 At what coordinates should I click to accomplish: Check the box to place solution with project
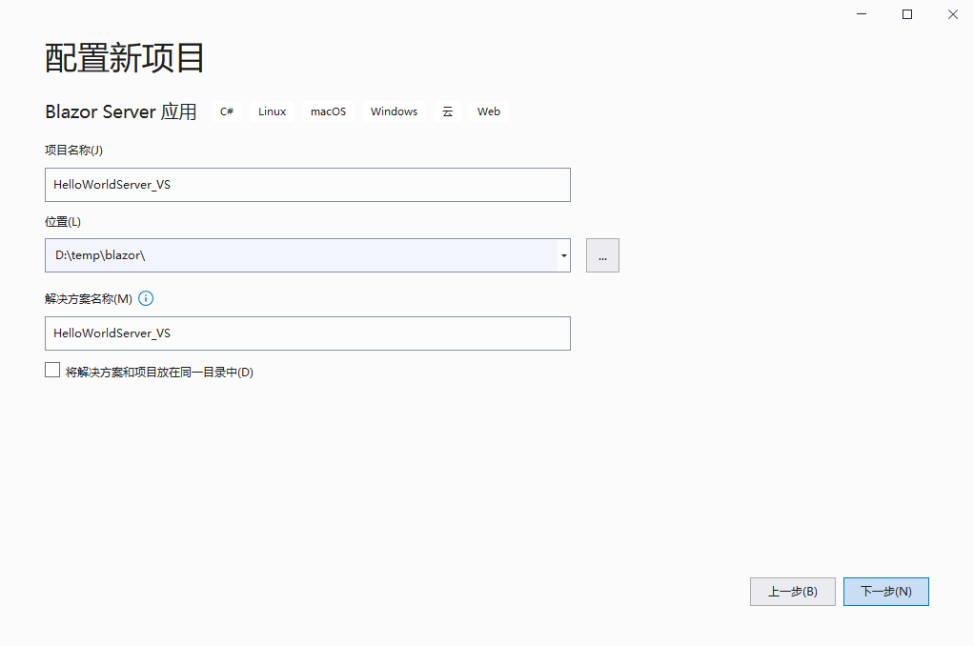(x=52, y=369)
